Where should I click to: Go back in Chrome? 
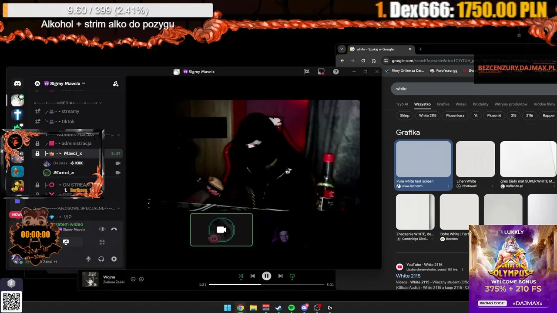pos(342,61)
